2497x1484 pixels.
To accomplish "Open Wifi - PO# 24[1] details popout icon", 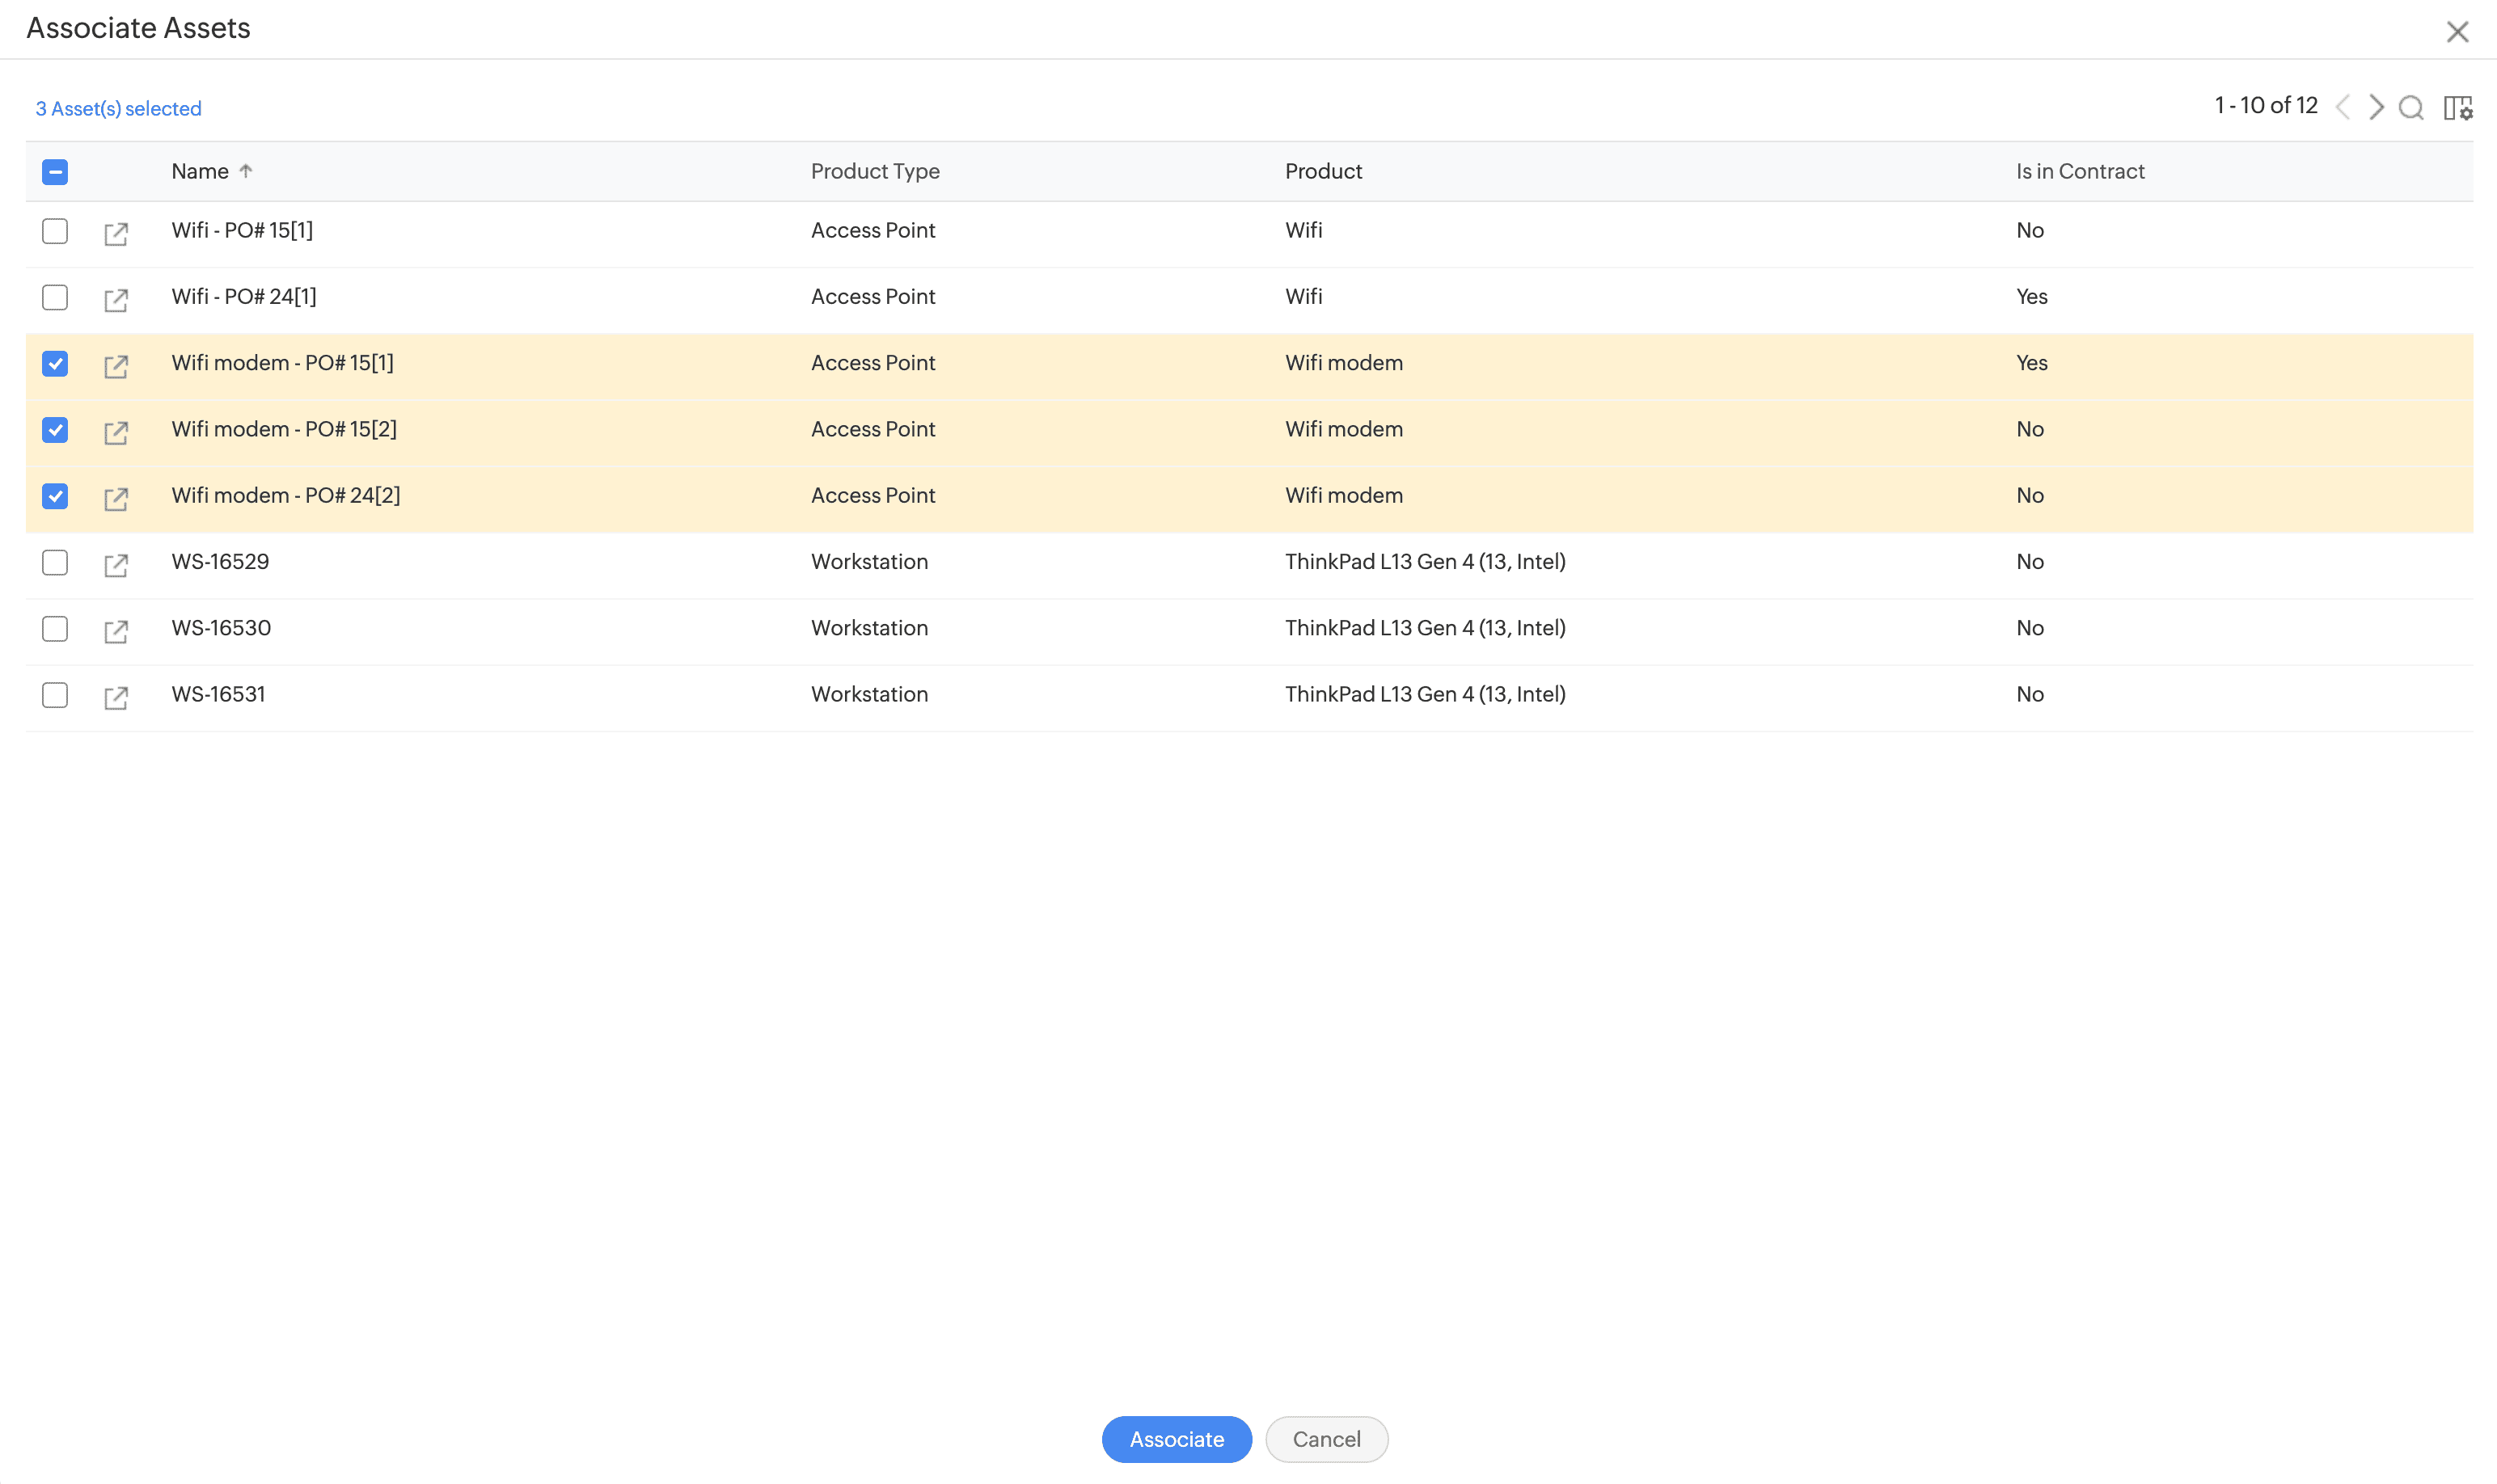I will pos(116,299).
